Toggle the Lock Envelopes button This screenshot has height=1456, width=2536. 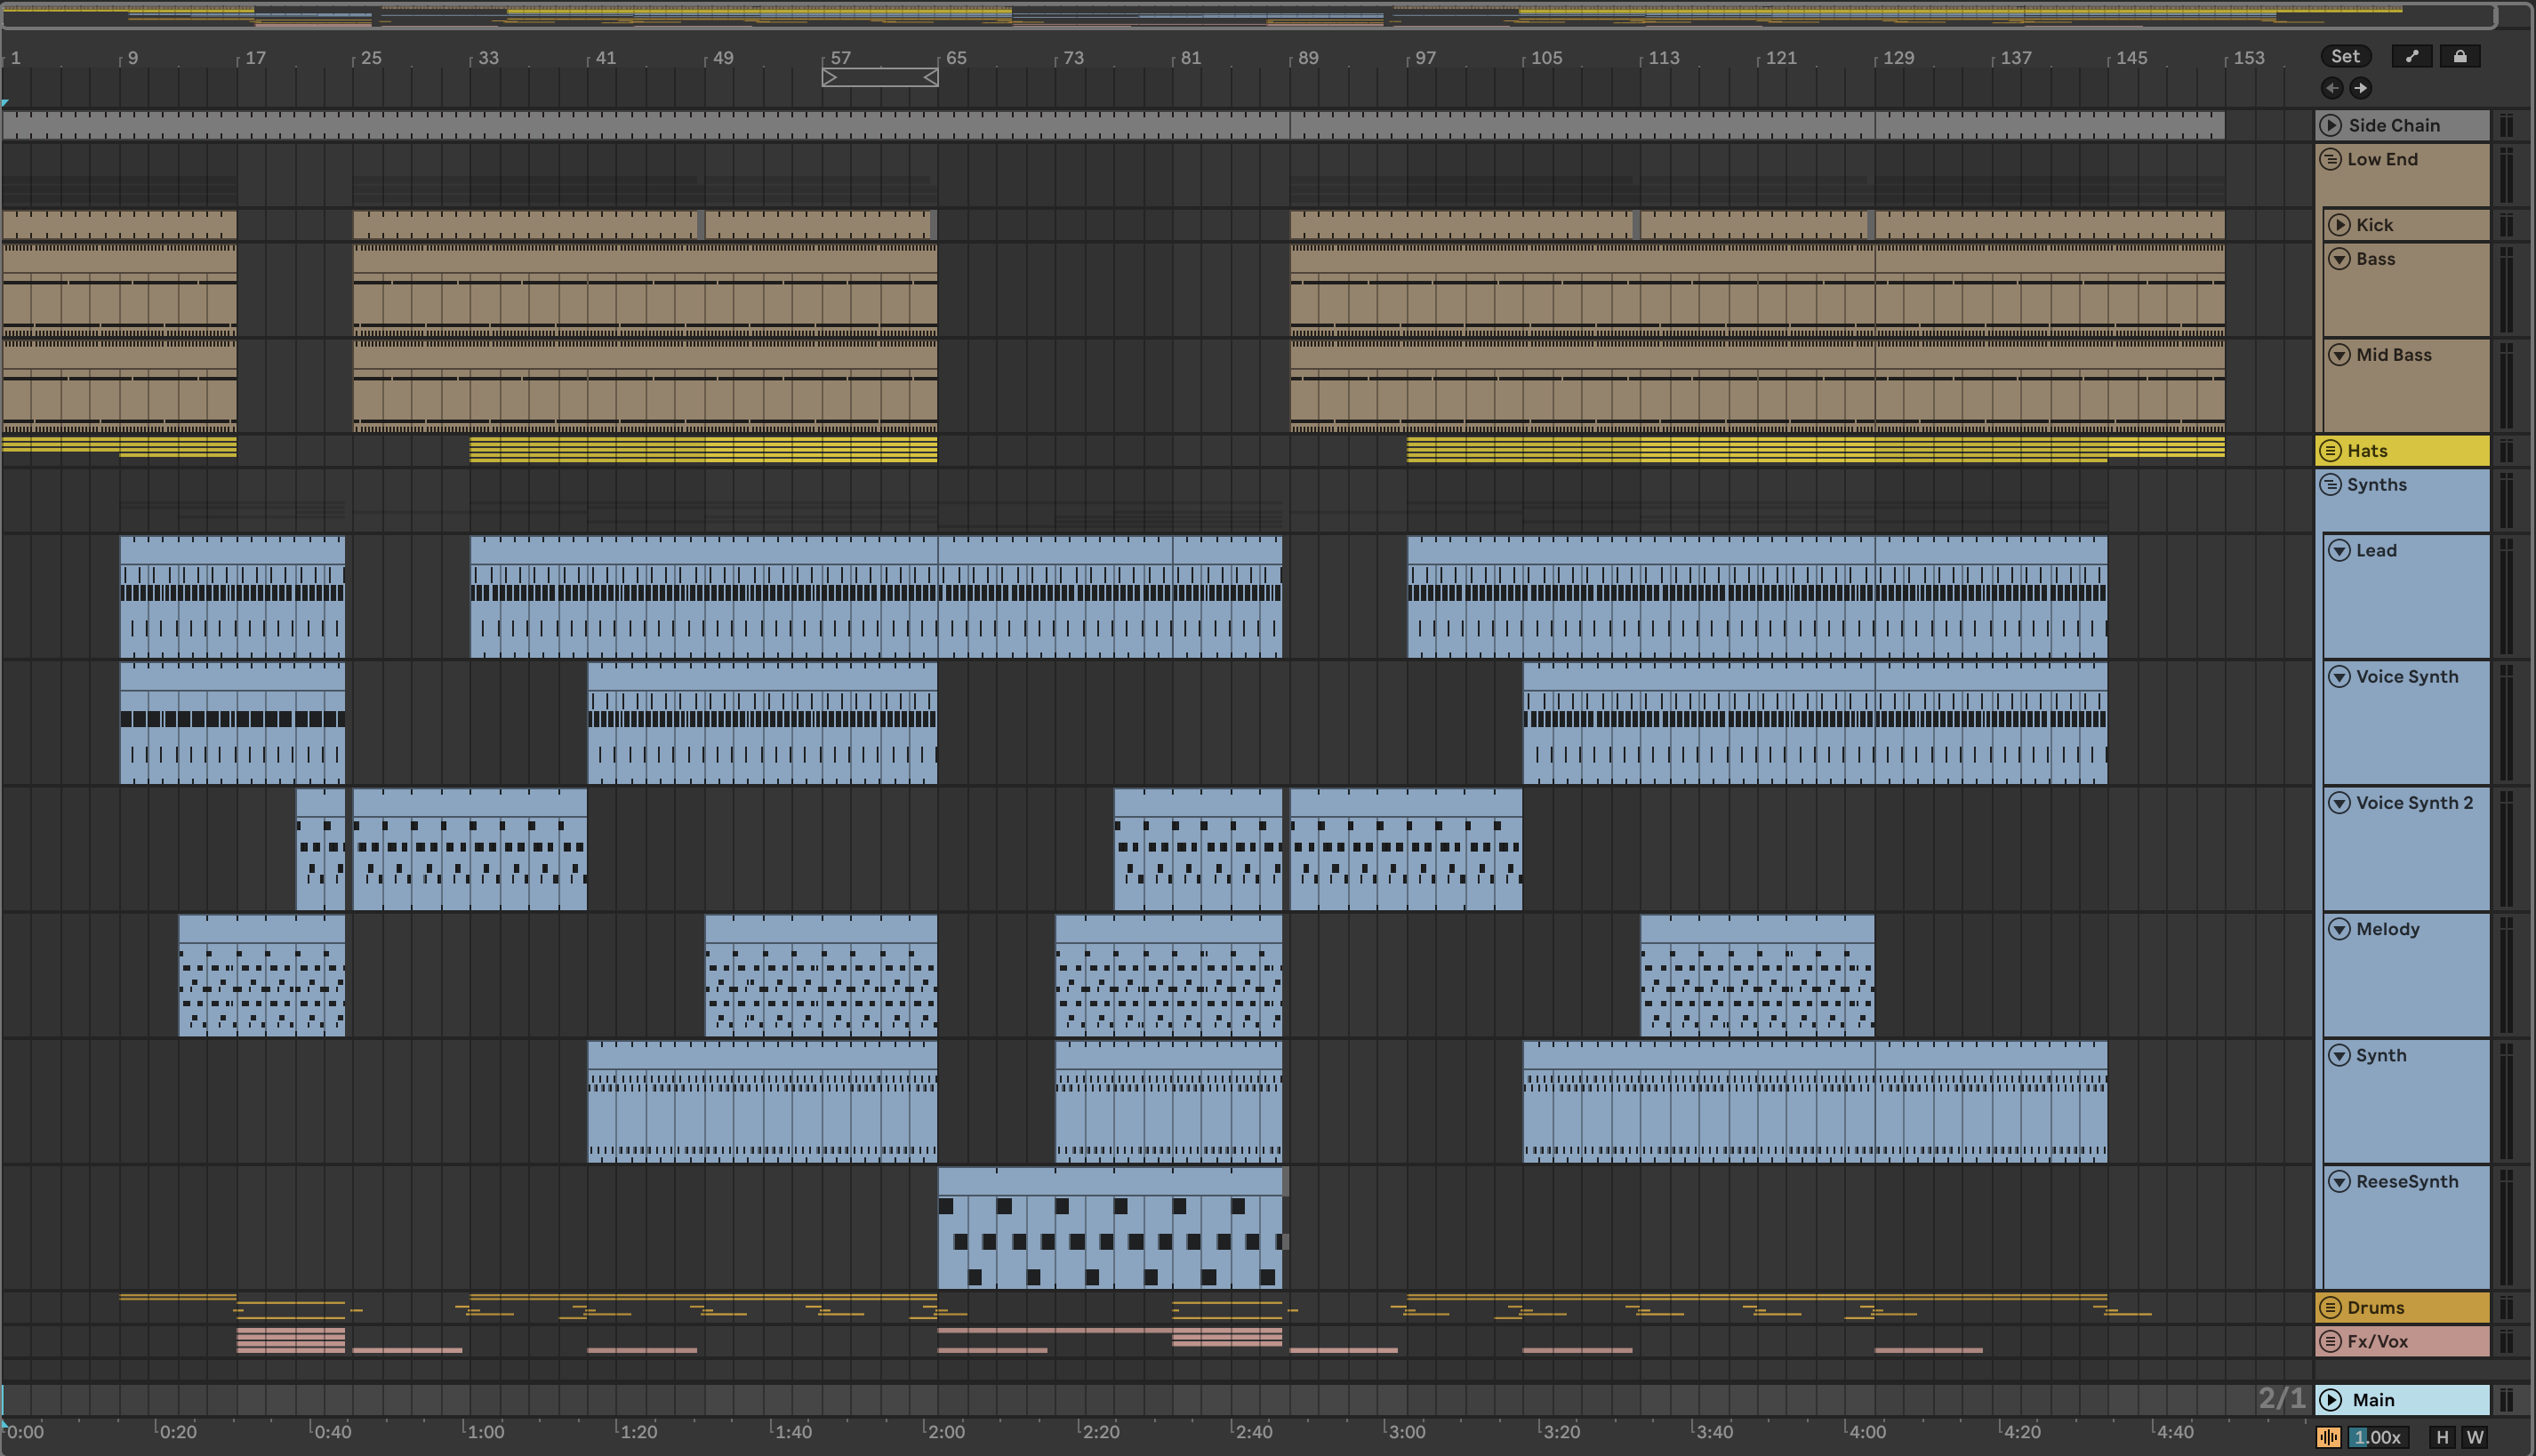point(2459,56)
